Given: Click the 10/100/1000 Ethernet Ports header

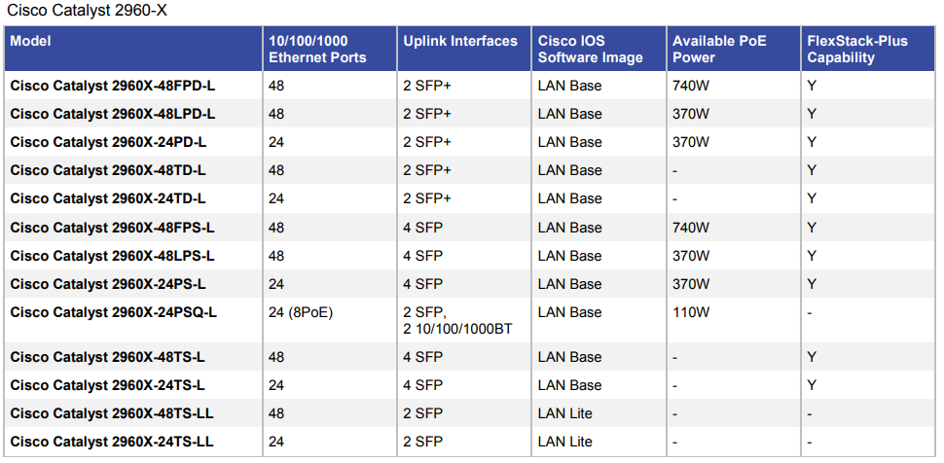Looking at the screenshot, I should (317, 49).
